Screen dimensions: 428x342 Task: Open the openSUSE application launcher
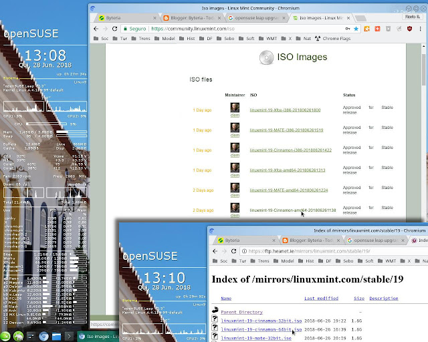5,336
